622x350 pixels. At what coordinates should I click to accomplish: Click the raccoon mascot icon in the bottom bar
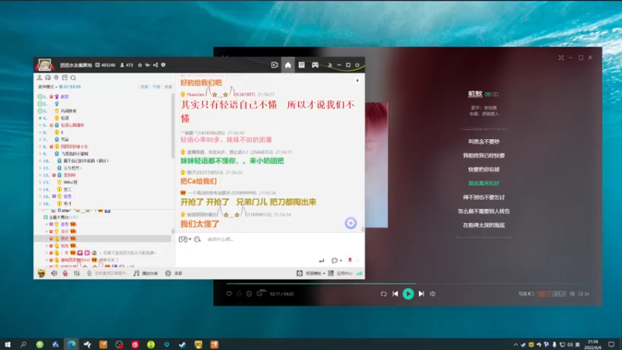pyautogui.click(x=41, y=273)
